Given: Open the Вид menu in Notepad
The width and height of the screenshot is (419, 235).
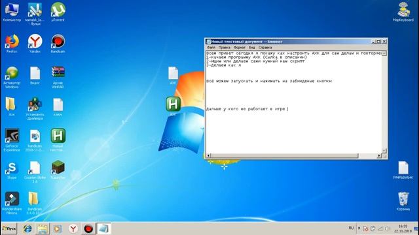Looking at the screenshot, I should click(252, 48).
